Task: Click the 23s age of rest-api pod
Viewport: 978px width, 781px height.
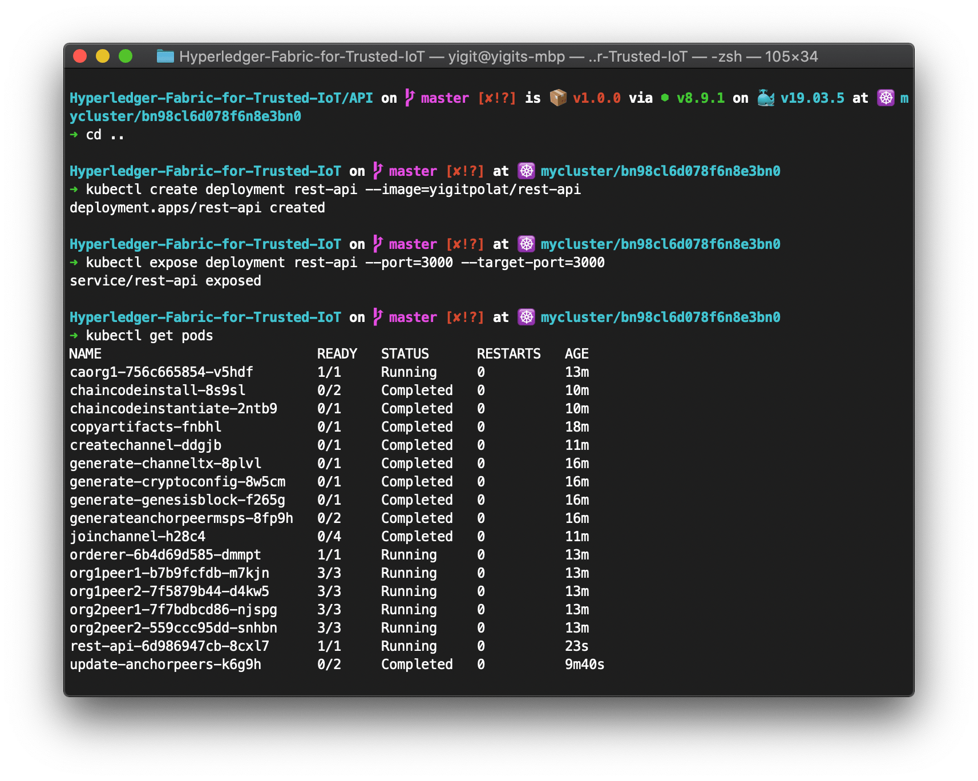Action: [x=577, y=646]
